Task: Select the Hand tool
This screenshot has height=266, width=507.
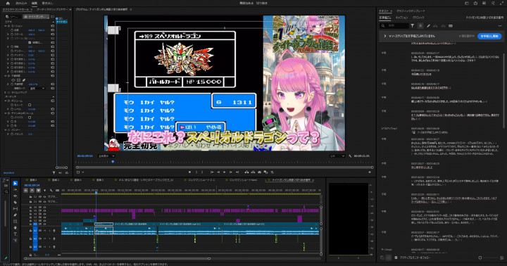Action: (15, 227)
